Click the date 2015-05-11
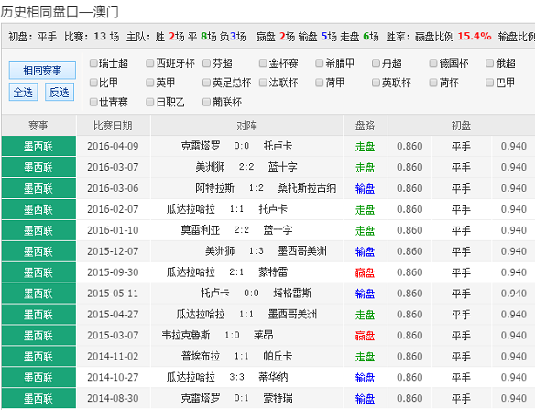The width and height of the screenshot is (535, 410). [113, 294]
